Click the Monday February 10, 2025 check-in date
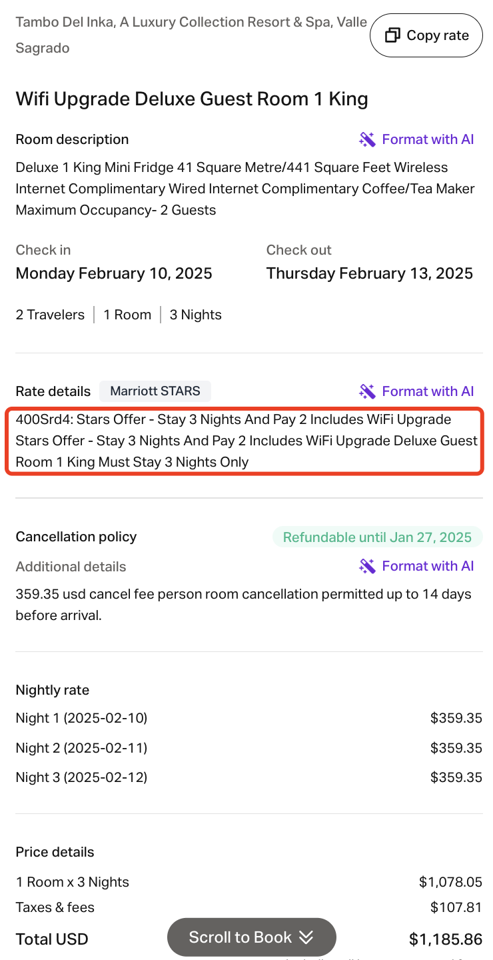Screen dimensions: 493x960 114,273
